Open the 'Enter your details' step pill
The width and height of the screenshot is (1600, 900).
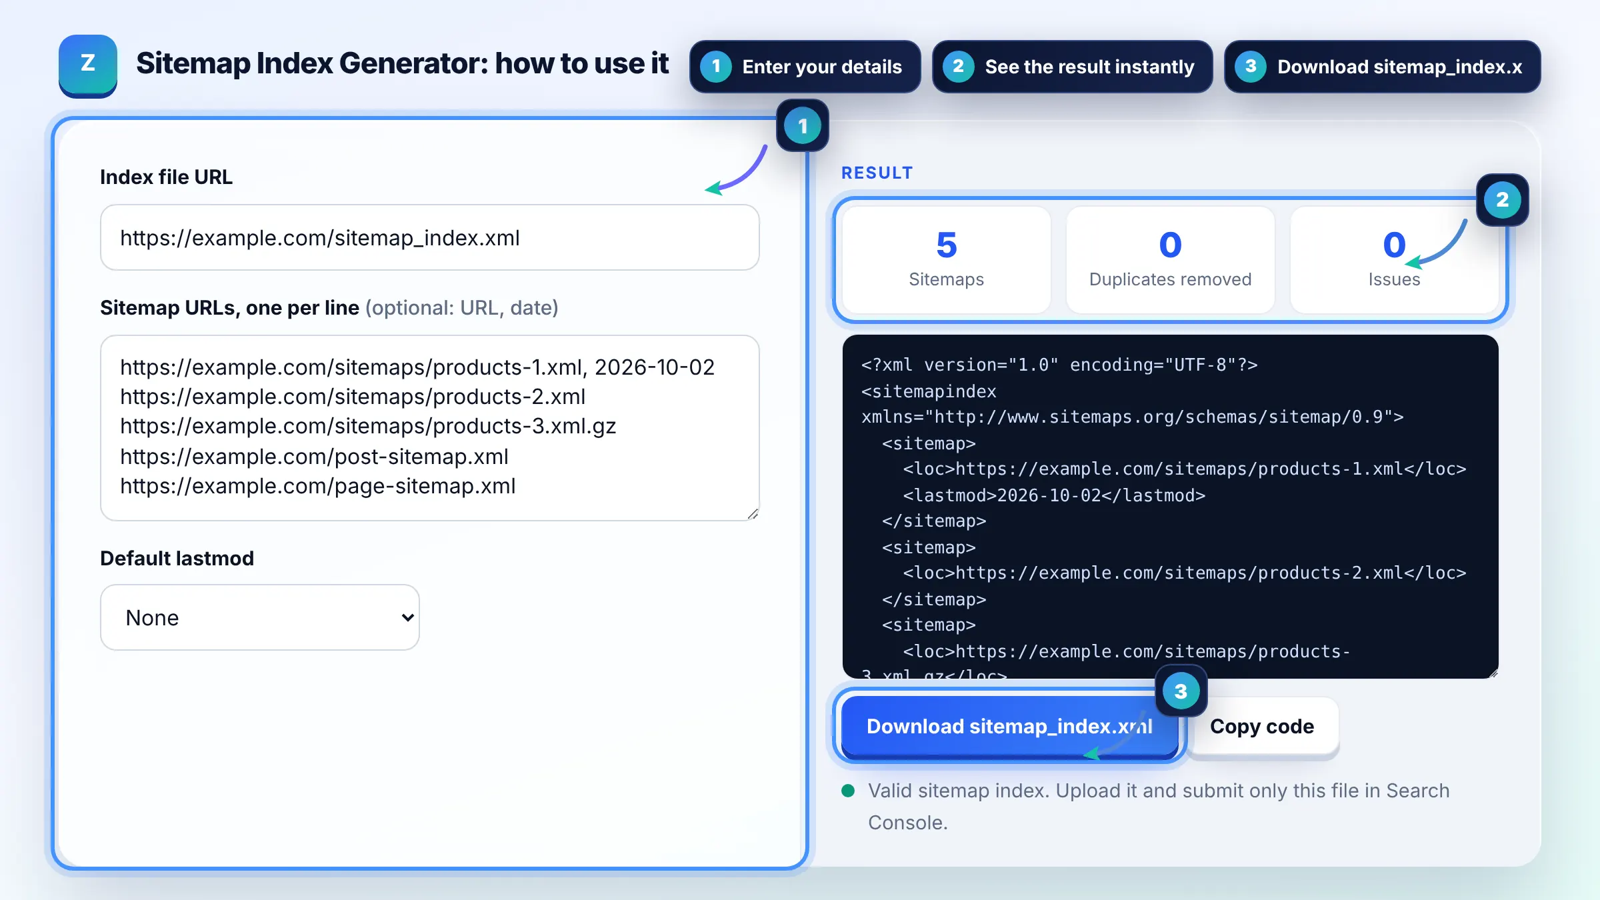(805, 67)
